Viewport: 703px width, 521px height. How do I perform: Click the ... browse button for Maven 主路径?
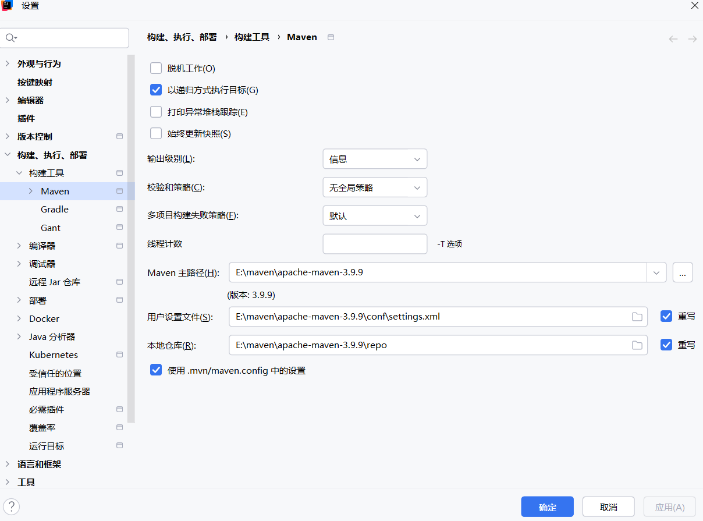point(683,272)
